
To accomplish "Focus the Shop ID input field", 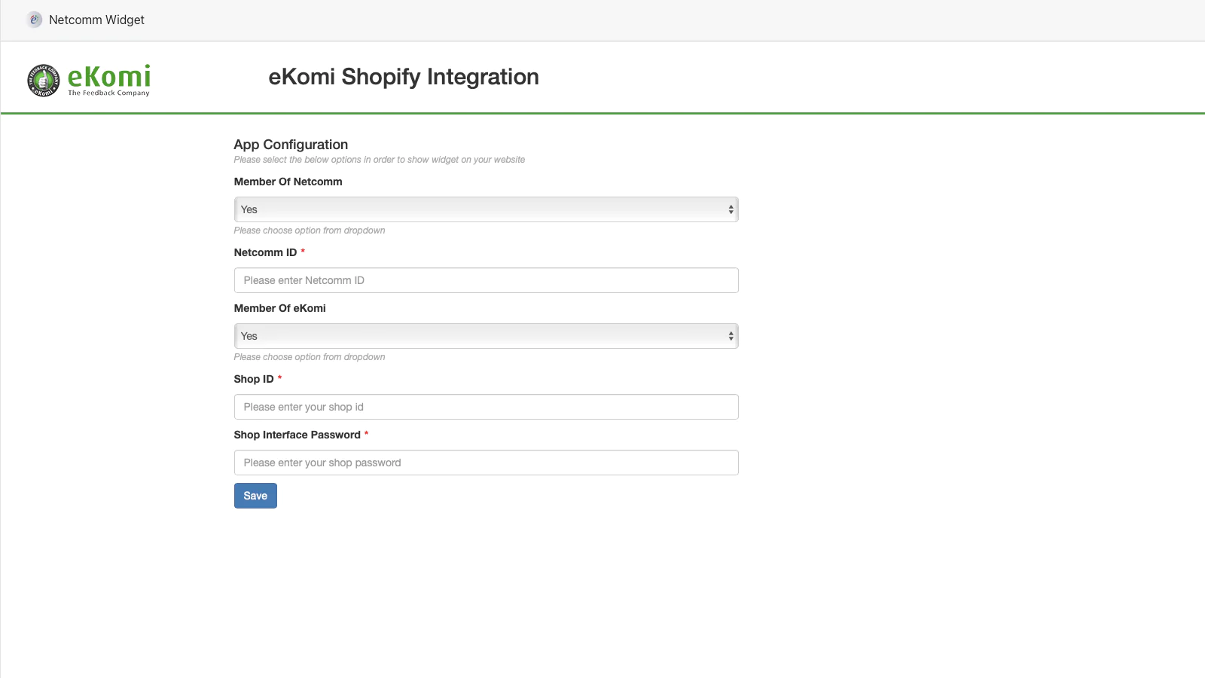I will (x=486, y=407).
